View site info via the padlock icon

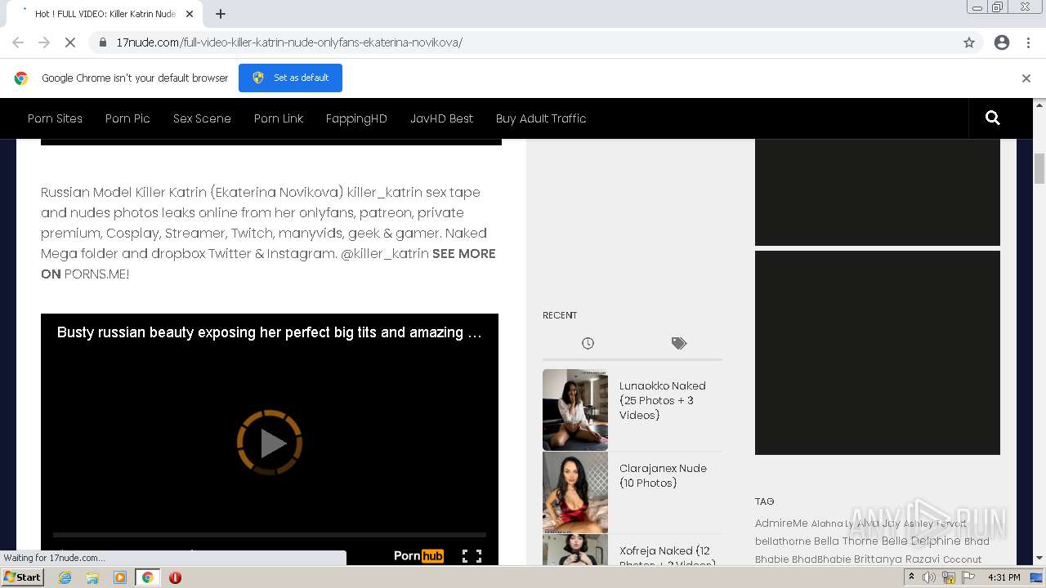pyautogui.click(x=103, y=42)
